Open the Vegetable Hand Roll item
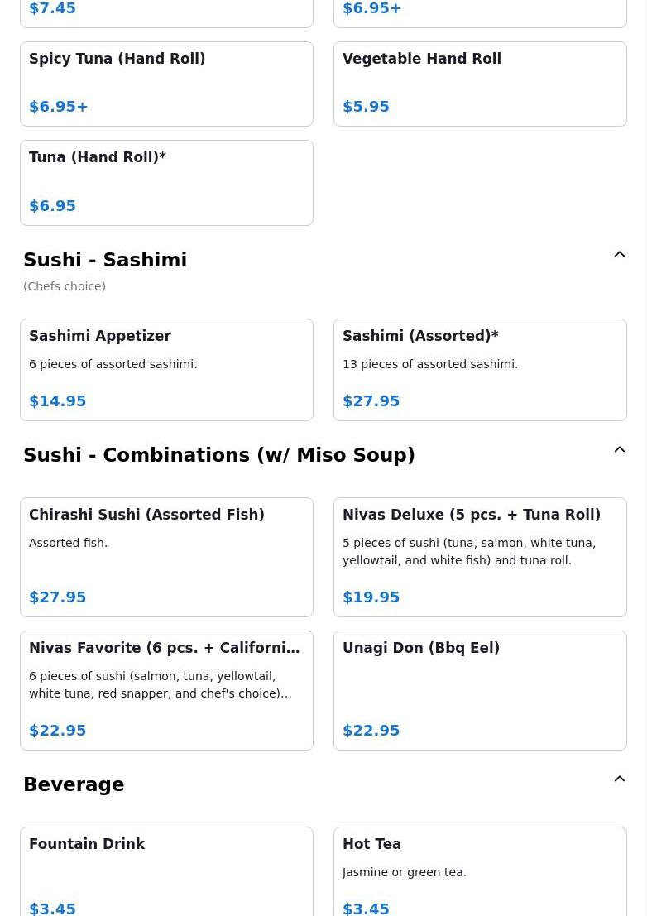The width and height of the screenshot is (647, 916). point(480,84)
